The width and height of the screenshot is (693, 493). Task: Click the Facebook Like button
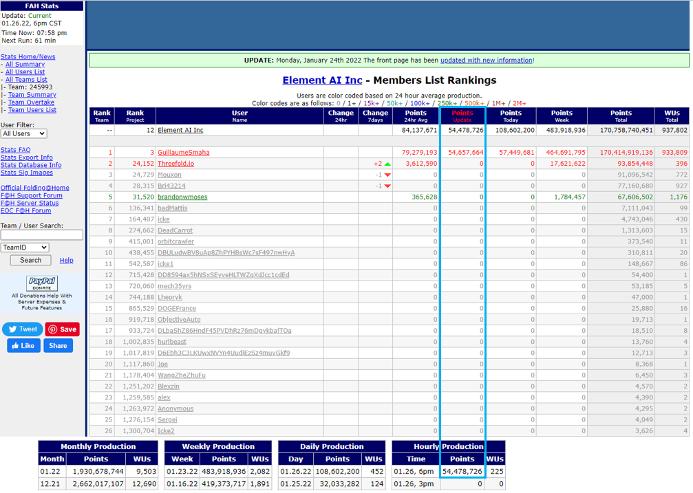[23, 346]
